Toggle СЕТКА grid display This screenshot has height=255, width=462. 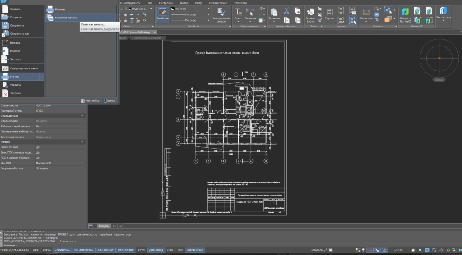[x=46, y=250]
